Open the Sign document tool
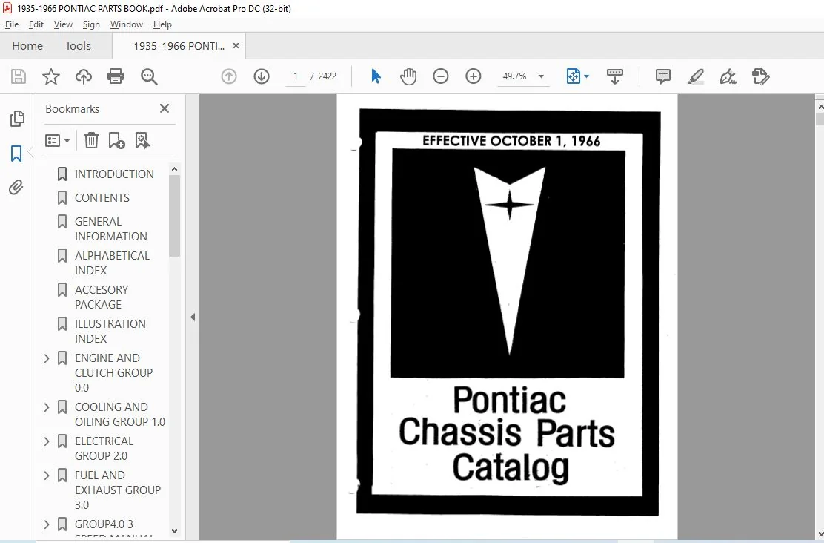This screenshot has height=543, width=824. pyautogui.click(x=728, y=76)
